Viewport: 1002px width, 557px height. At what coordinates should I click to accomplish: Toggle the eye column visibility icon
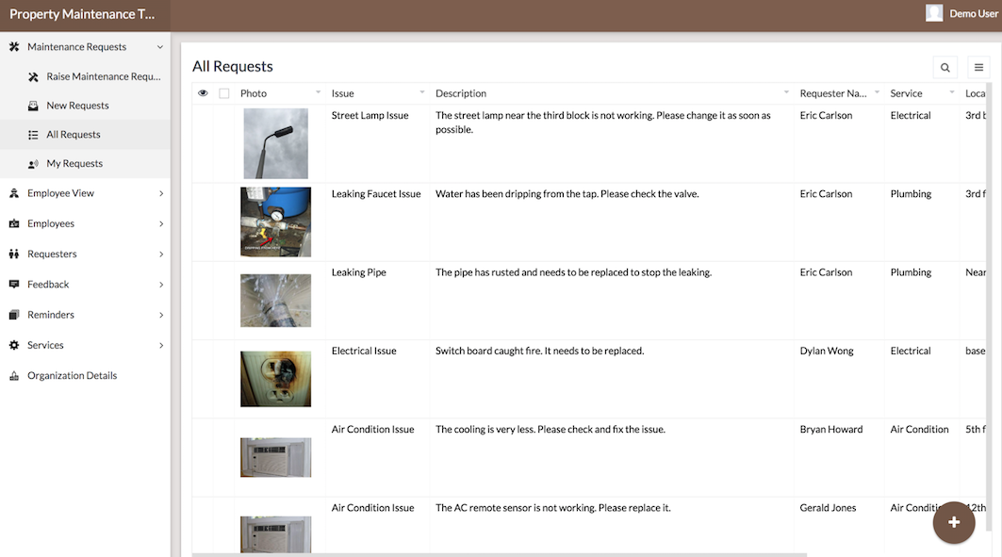coord(204,93)
